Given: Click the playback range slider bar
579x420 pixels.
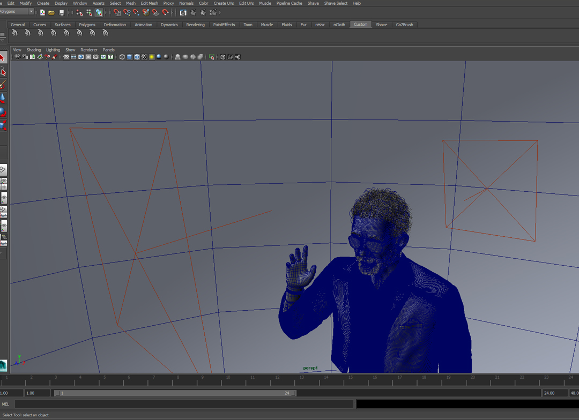Looking at the screenshot, I should (x=175, y=393).
